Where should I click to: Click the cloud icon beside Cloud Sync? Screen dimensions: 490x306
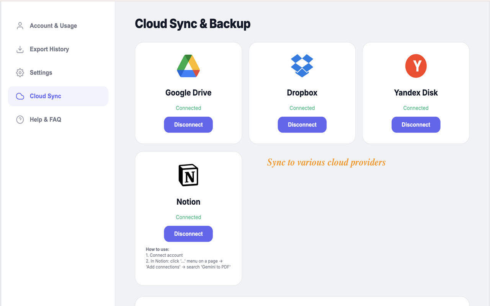[20, 96]
